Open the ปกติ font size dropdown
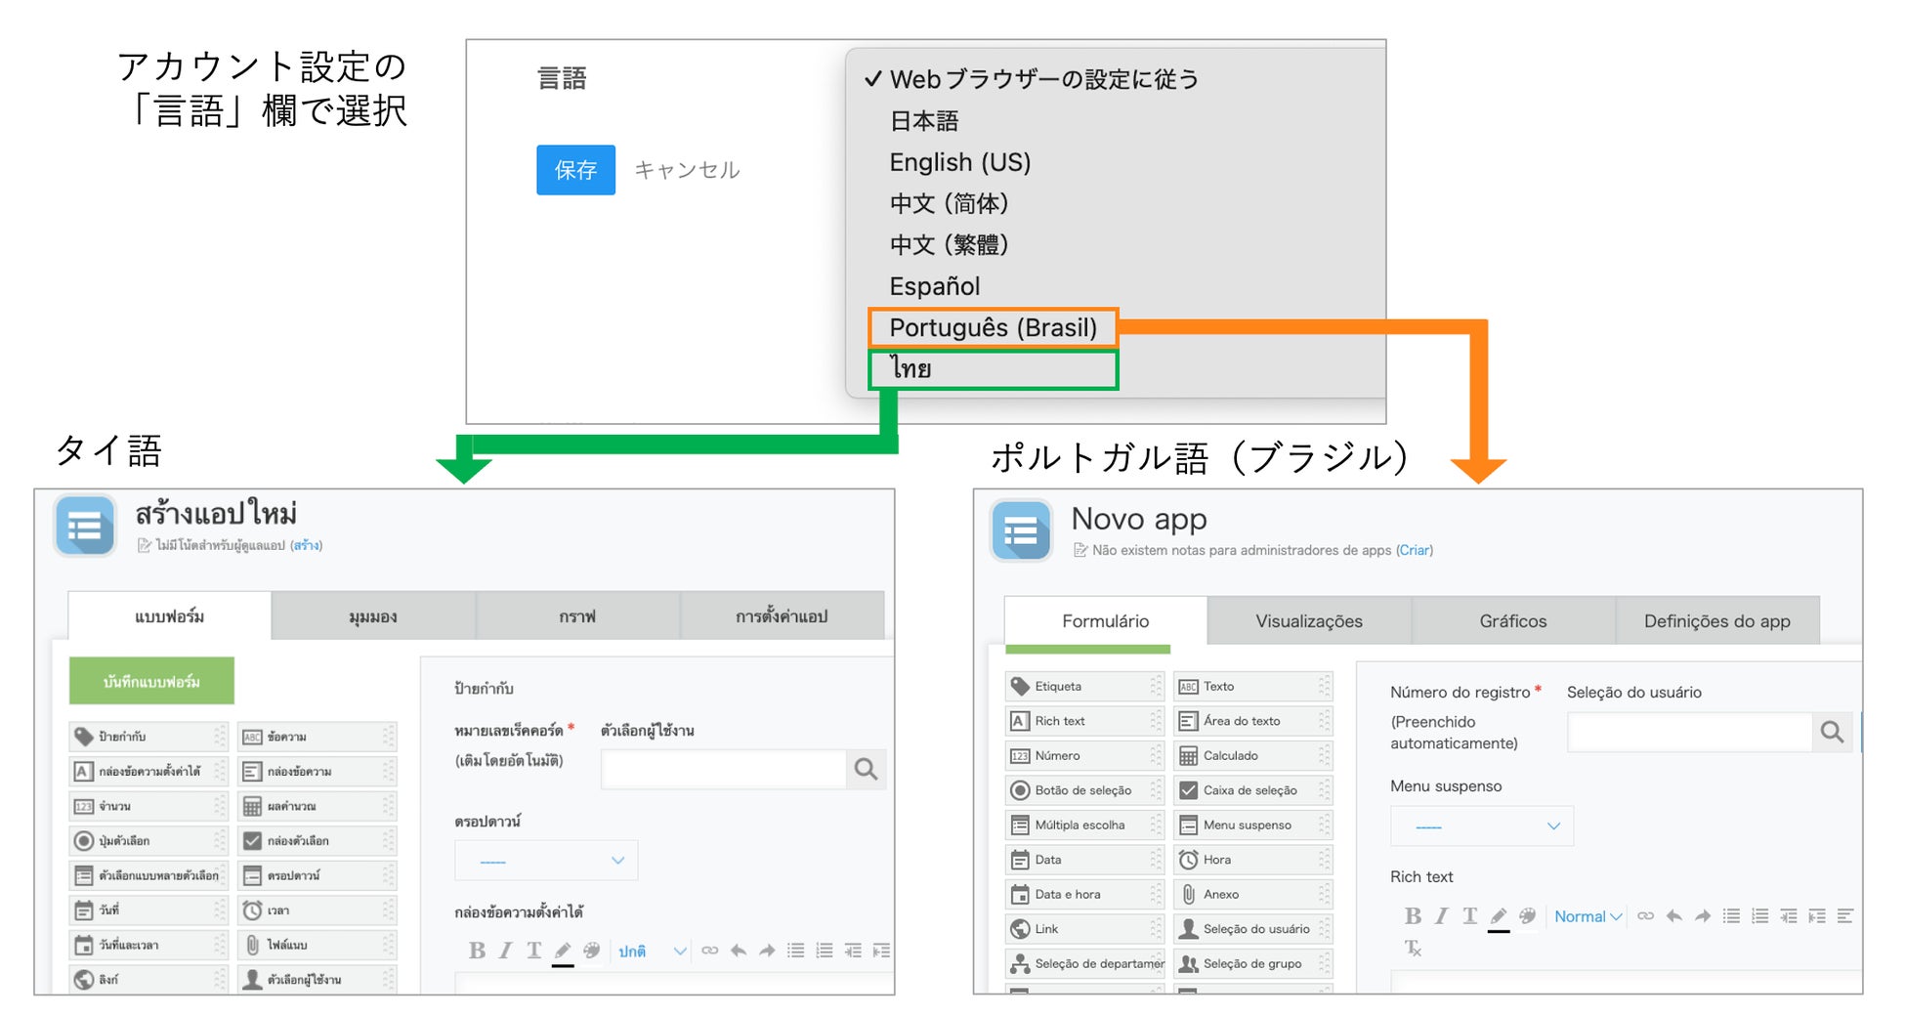The image size is (1905, 1016). click(653, 951)
